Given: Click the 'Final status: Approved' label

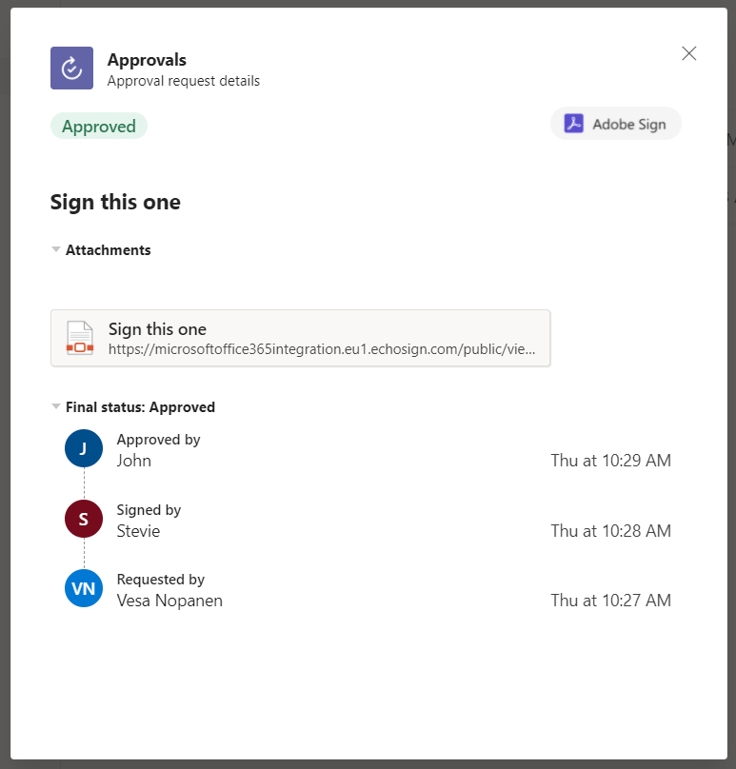Looking at the screenshot, I should point(140,407).
